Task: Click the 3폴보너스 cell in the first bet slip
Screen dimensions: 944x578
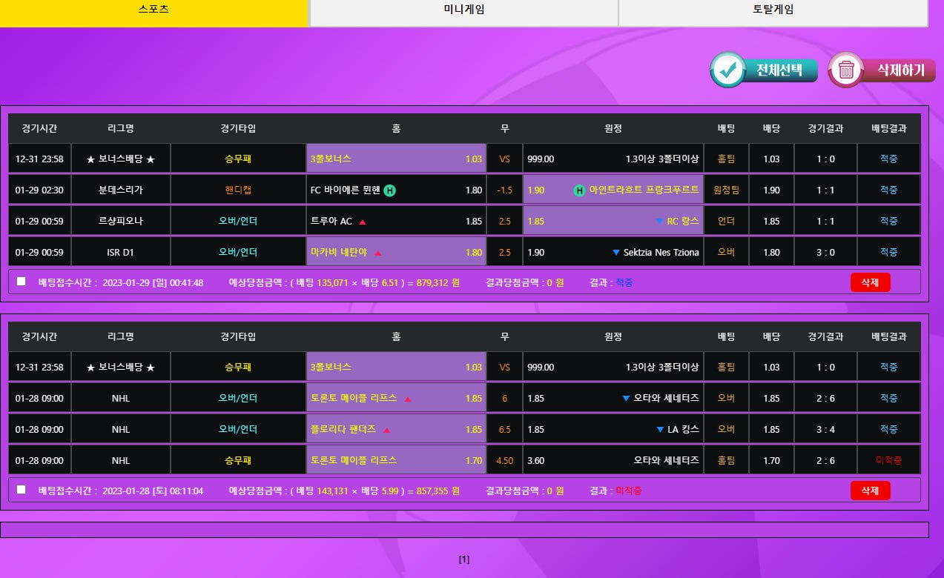Action: (396, 159)
